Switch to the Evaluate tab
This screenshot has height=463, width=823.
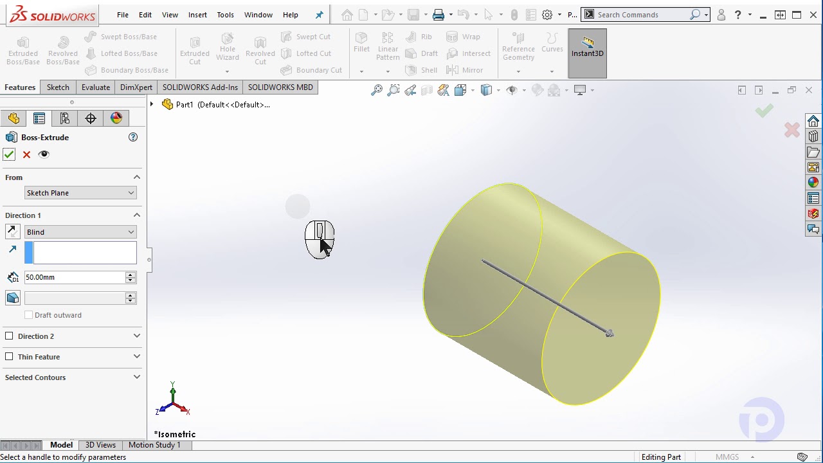[95, 87]
